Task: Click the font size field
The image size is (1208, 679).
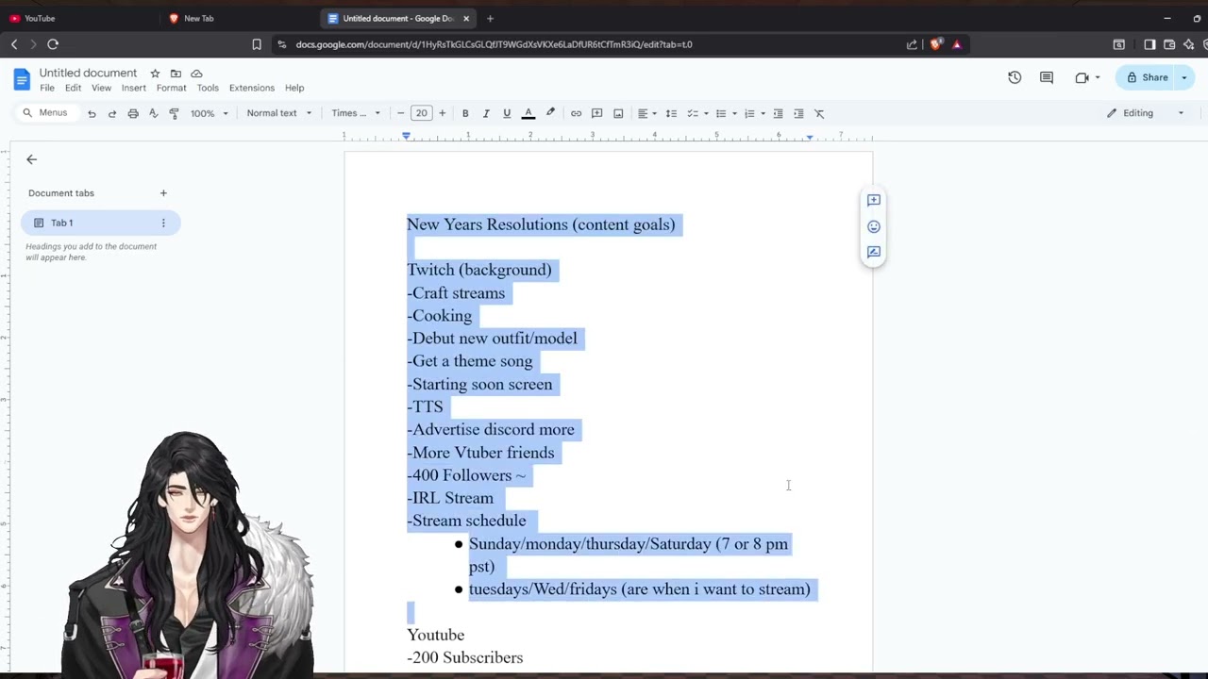Action: 421,113
